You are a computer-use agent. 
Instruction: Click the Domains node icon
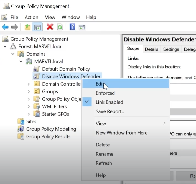(x=21, y=54)
